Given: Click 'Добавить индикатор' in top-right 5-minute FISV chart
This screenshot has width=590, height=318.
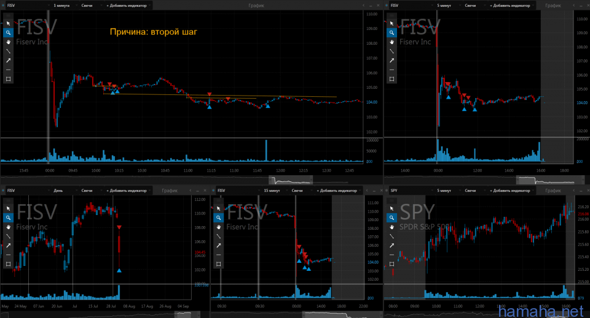Looking at the screenshot, I should (x=511, y=6).
